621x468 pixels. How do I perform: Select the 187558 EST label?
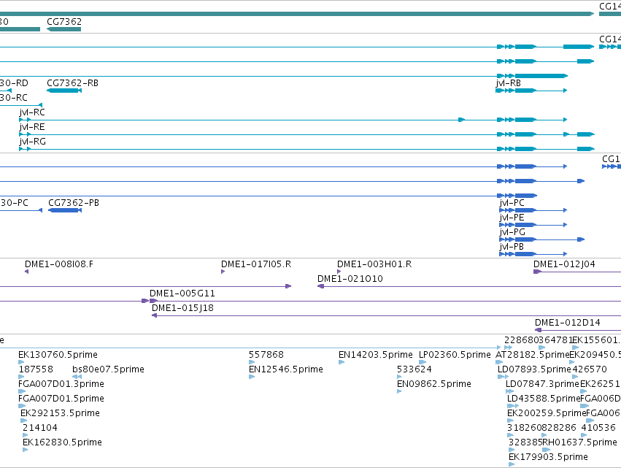point(36,369)
